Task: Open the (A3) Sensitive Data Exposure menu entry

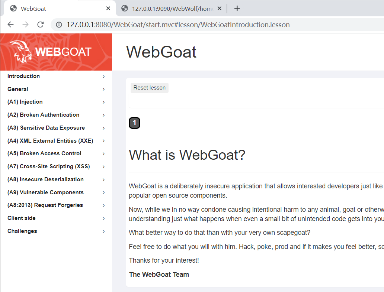Action: coord(46,128)
